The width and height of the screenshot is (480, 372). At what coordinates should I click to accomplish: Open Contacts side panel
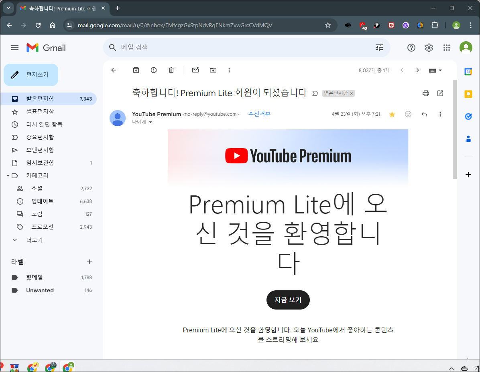468,139
